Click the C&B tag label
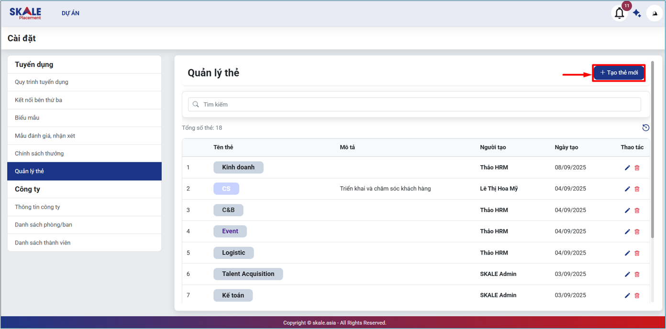The width and height of the screenshot is (666, 329). 228,210
